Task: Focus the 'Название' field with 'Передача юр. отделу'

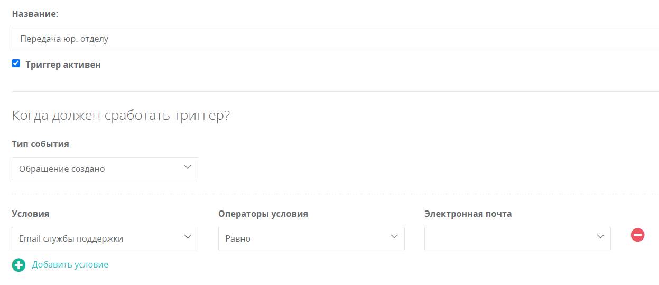Action: [335, 39]
